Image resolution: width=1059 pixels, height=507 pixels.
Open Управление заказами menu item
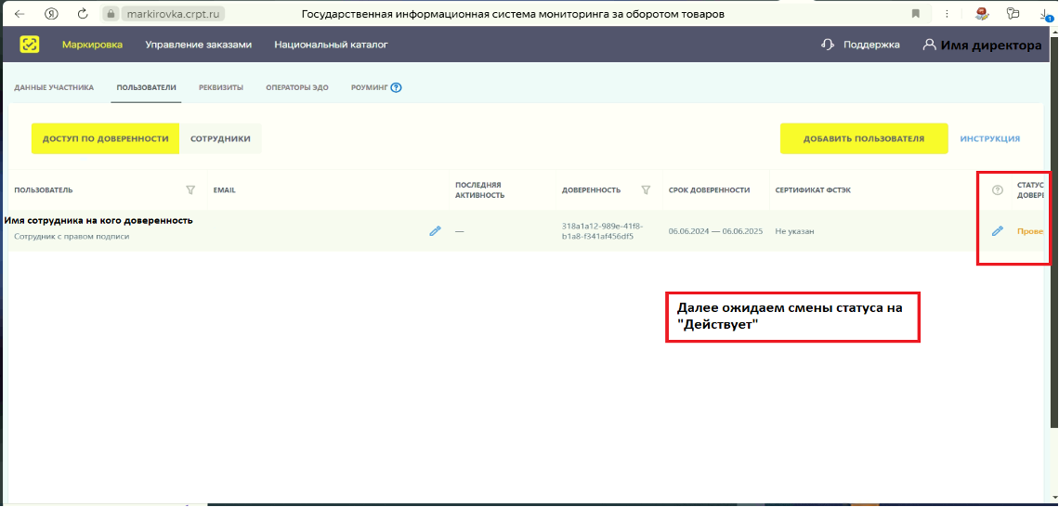(x=199, y=45)
